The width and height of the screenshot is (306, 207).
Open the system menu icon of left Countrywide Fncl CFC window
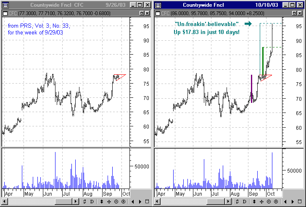click(5, 5)
